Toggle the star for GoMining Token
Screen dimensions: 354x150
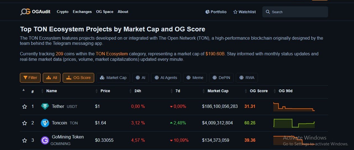(x=25, y=140)
